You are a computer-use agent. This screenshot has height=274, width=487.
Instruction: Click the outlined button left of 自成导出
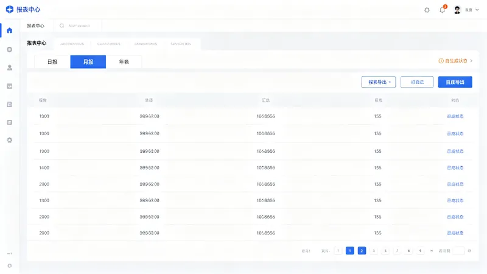[417, 82]
